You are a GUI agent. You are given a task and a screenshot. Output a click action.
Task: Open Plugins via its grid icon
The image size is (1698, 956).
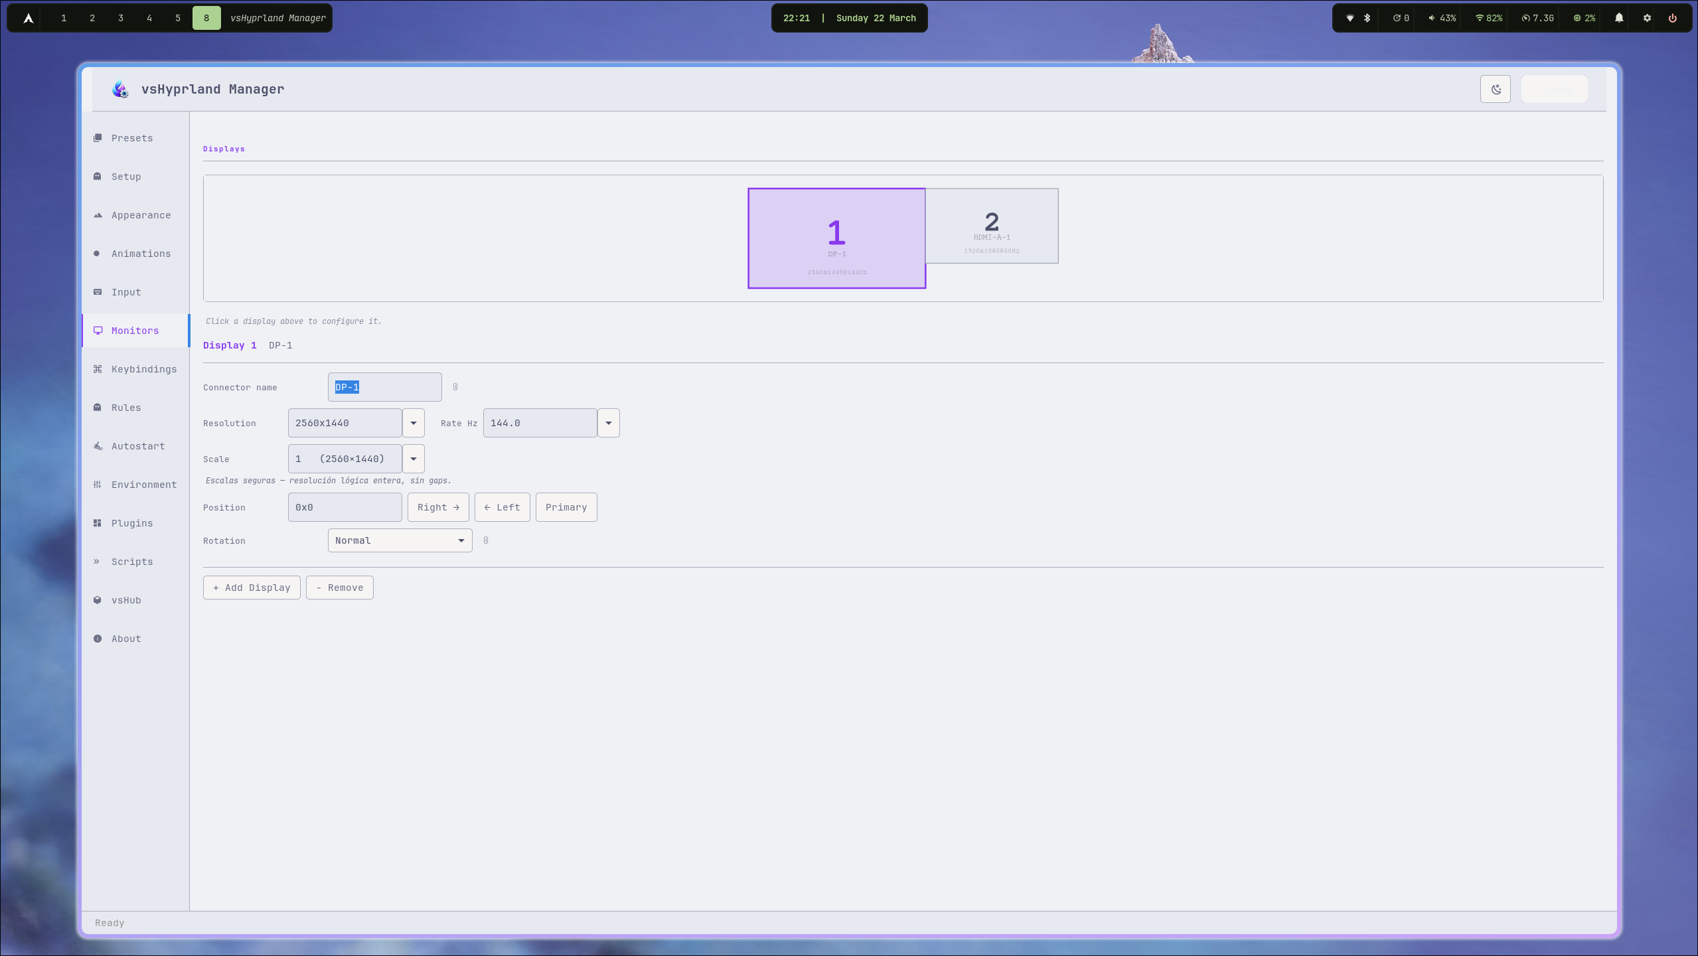[98, 523]
